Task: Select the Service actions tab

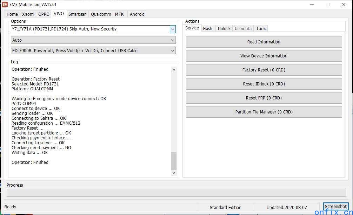Action: coord(192,28)
